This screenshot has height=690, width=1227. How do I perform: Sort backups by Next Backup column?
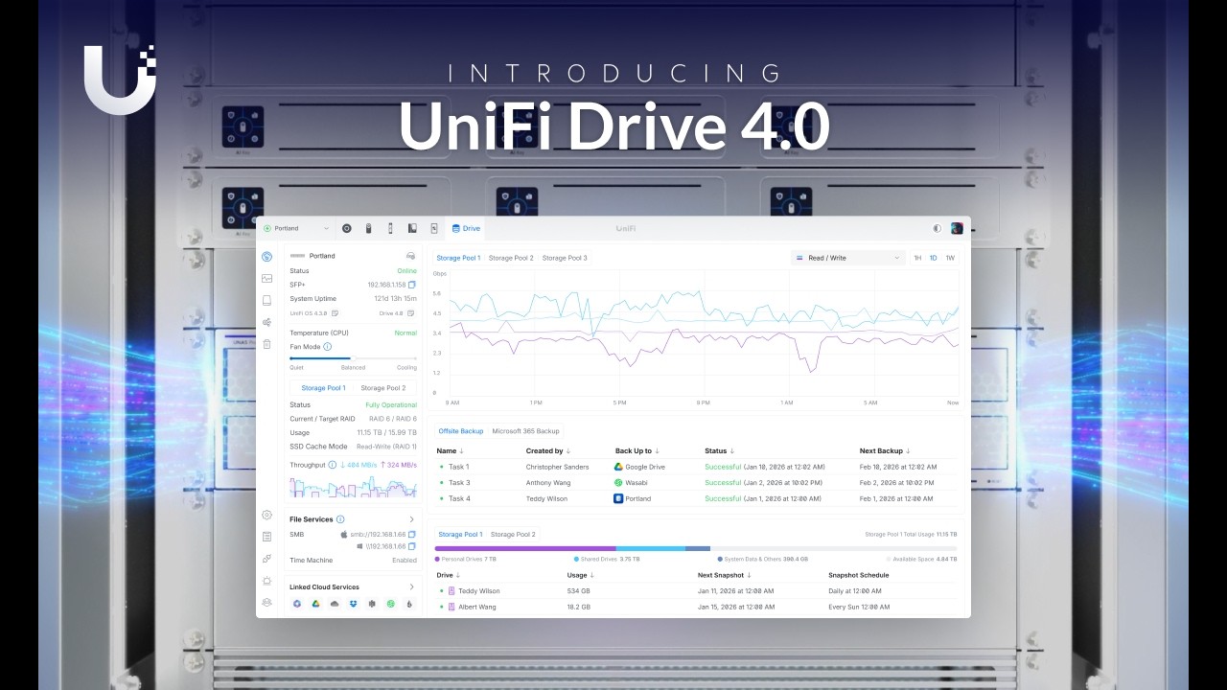click(x=885, y=450)
